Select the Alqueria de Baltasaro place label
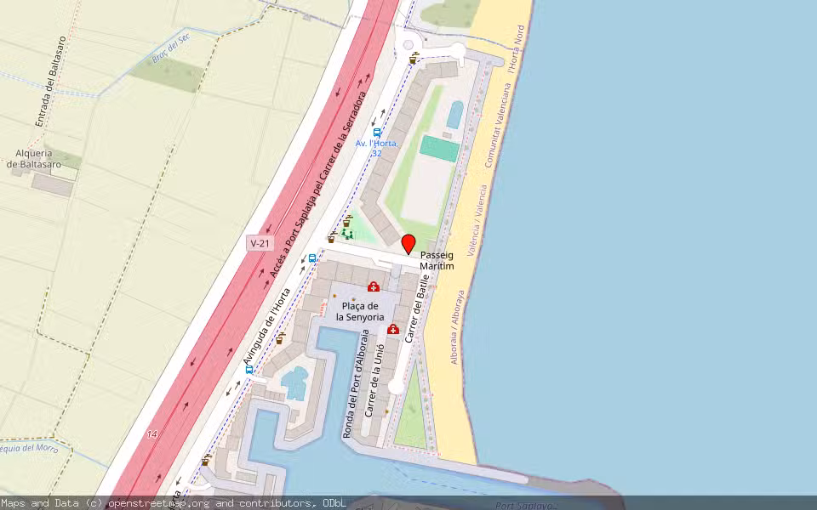This screenshot has height=510, width=817. [x=35, y=158]
